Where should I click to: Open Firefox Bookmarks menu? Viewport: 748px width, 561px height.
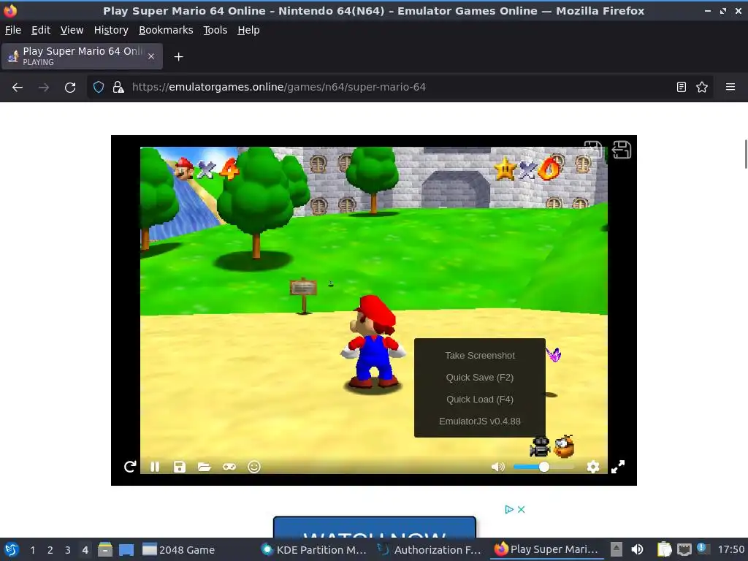[166, 30]
